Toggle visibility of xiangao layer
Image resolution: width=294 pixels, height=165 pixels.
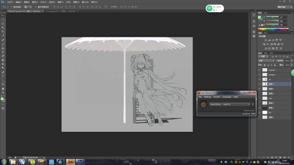tap(259, 75)
